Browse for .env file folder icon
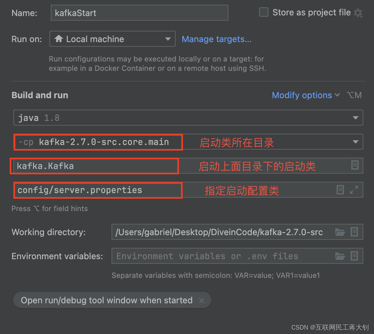 click(x=340, y=256)
